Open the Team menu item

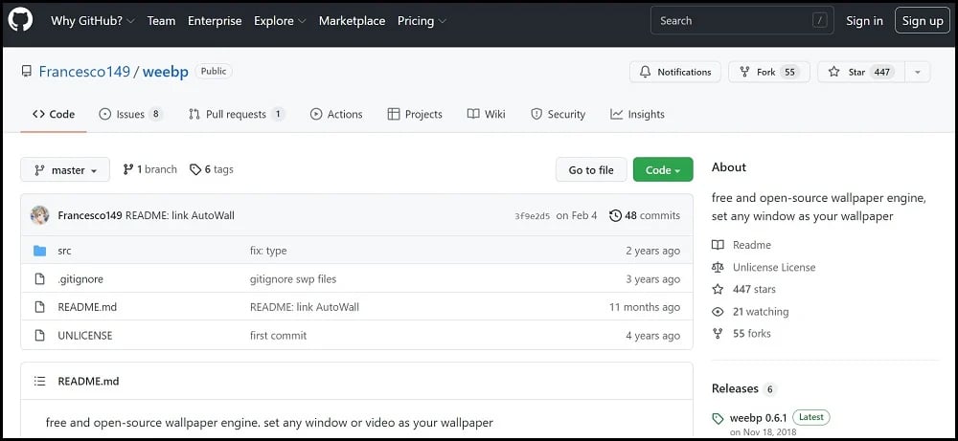tap(161, 21)
